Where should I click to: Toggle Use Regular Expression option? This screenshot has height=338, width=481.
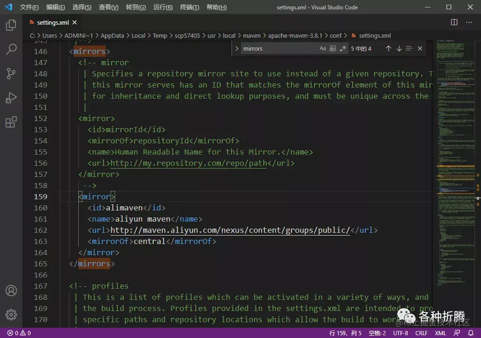click(343, 48)
